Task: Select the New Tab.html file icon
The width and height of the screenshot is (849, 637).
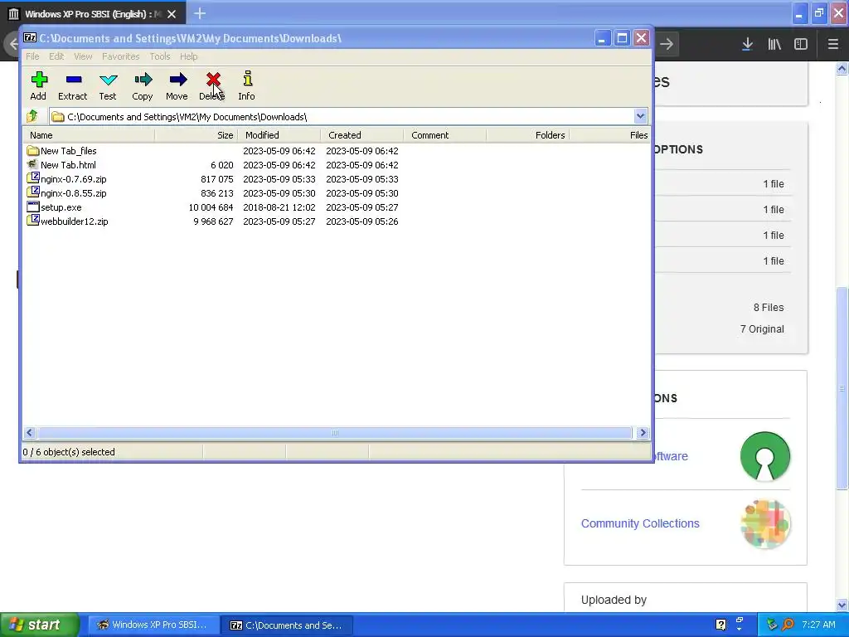Action: pyautogui.click(x=33, y=165)
